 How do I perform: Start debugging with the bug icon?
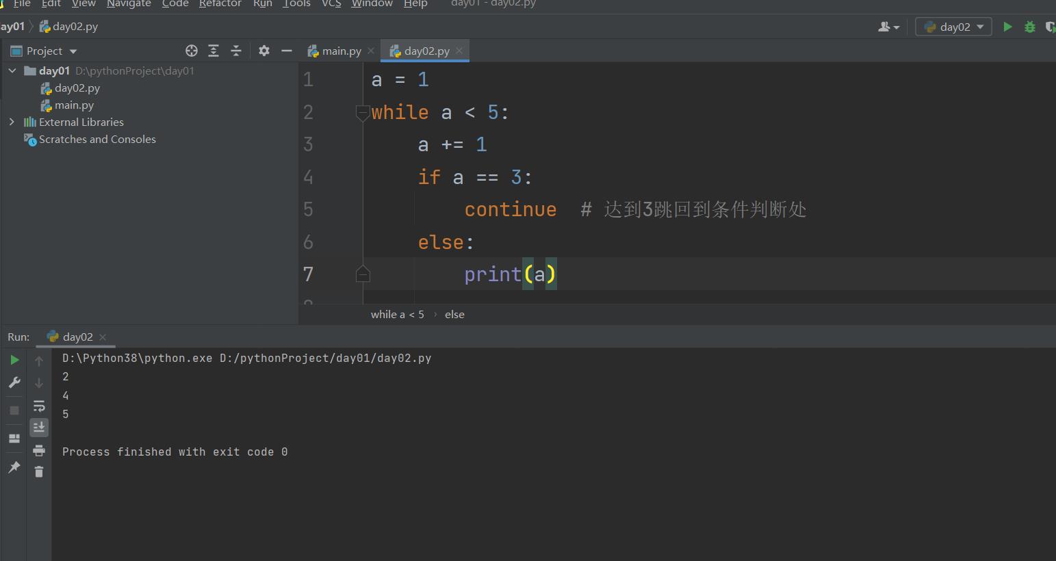(x=1029, y=27)
